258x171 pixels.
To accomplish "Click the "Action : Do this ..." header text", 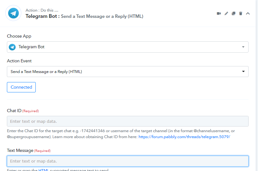I will [x=42, y=10].
